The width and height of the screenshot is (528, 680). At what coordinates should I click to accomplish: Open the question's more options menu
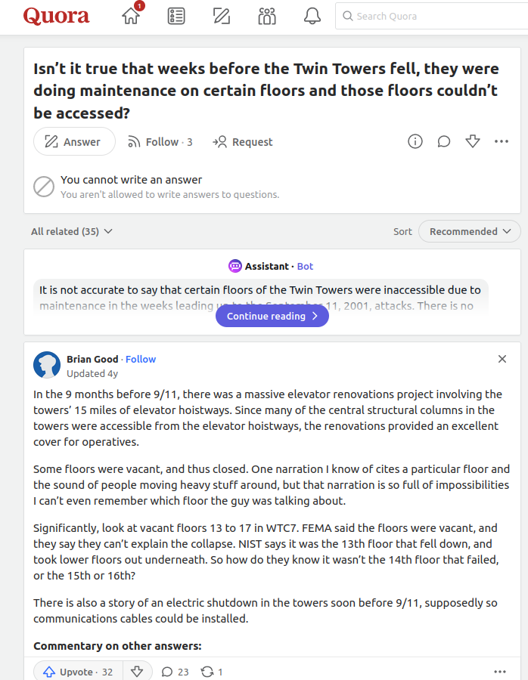click(501, 141)
